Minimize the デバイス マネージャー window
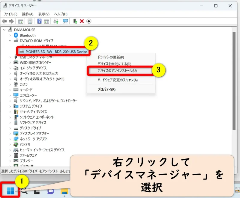The image size is (240, 198). pos(202,6)
